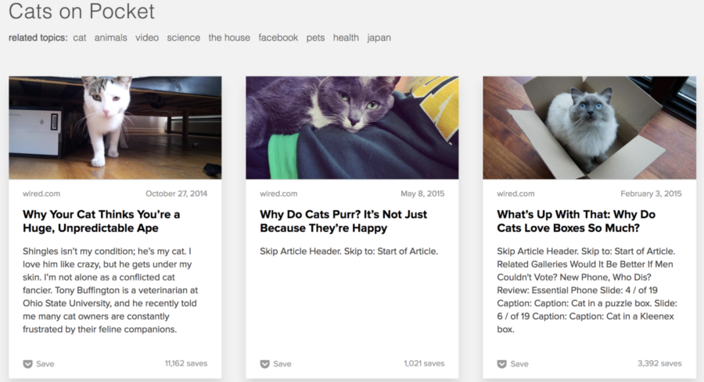Open the cat in cardboard box thumbnail
This screenshot has width=704, height=382.
[x=590, y=128]
